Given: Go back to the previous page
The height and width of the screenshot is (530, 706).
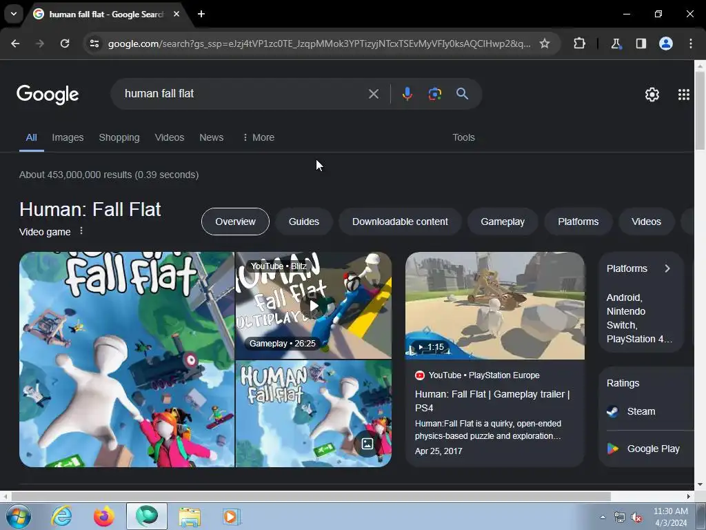Looking at the screenshot, I should pyautogui.click(x=15, y=43).
